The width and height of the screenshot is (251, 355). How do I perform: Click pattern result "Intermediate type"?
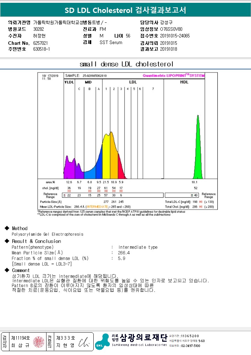pos(138,247)
